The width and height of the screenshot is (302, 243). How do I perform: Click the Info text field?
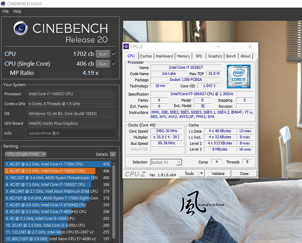click(x=71, y=133)
